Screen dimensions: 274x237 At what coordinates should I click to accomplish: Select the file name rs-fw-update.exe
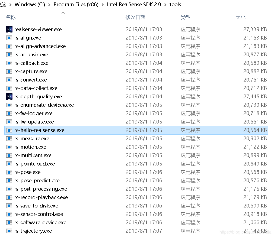coord(34,122)
